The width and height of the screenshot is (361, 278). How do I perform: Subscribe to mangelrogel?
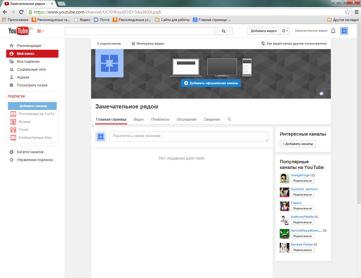pos(302,181)
